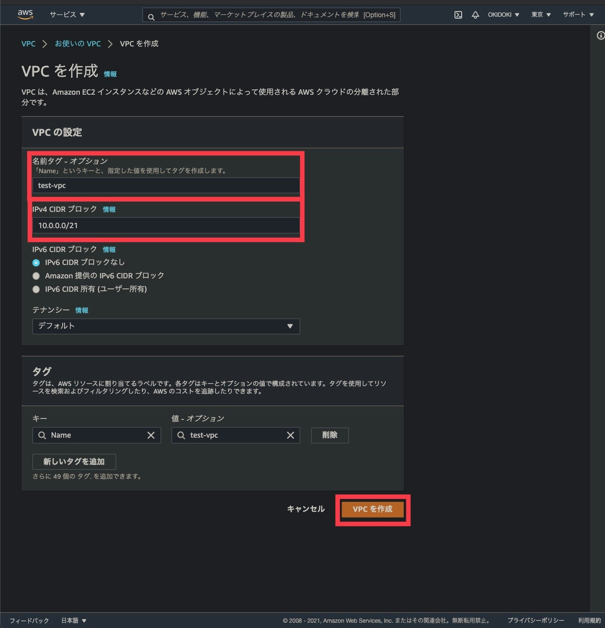
Task: Click 新しいタグを追加 button
Action: click(74, 462)
